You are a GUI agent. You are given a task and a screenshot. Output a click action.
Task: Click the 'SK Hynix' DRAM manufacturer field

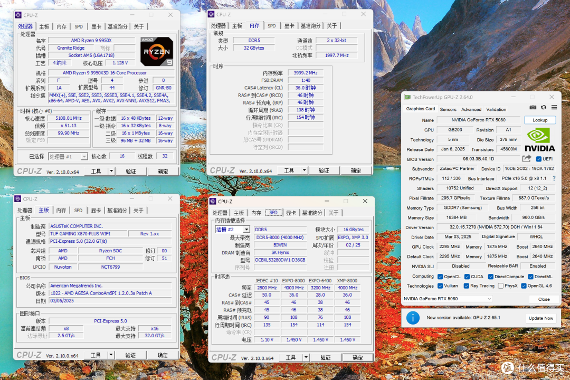(x=280, y=252)
